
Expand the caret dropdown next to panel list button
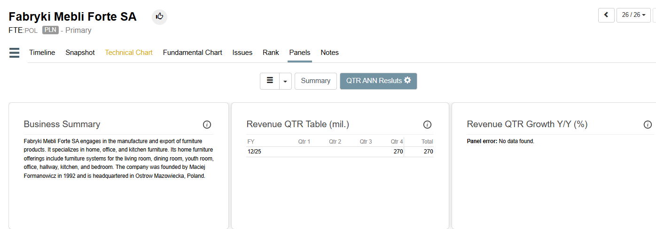pos(285,81)
